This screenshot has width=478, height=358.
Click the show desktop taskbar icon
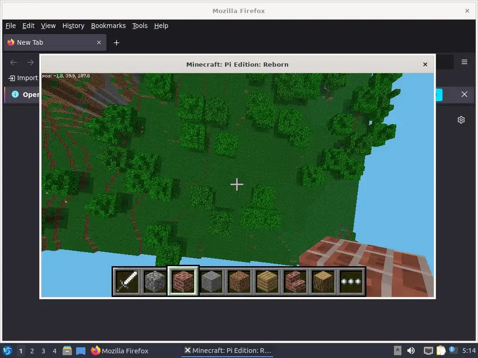tap(81, 351)
